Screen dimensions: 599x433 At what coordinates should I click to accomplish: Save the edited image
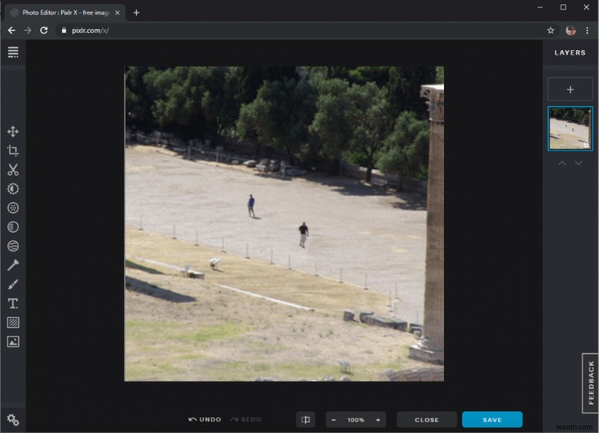[492, 420]
